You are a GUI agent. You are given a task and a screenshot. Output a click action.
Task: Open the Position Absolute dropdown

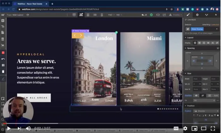pos(206,111)
